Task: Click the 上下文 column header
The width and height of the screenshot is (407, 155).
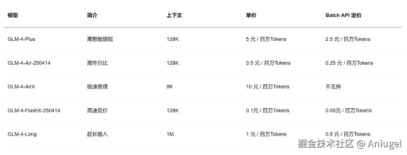Action: click(x=174, y=15)
